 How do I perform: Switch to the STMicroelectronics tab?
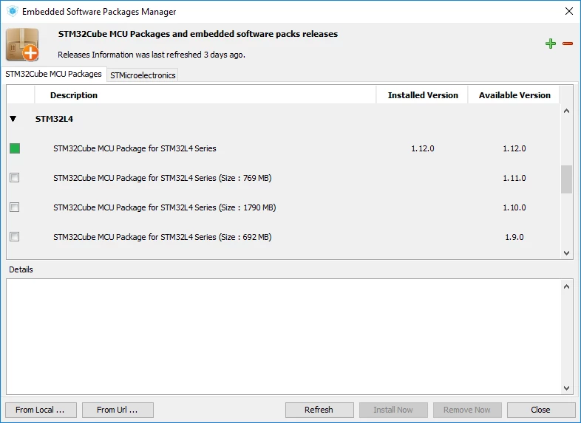[x=143, y=75]
